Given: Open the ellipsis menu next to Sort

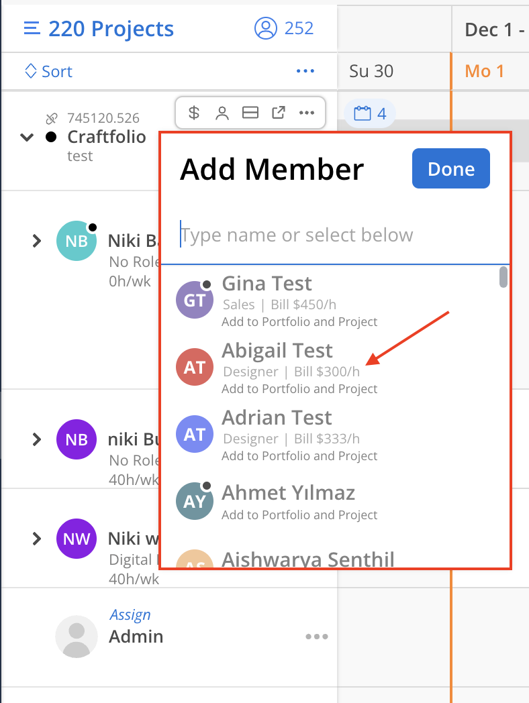Looking at the screenshot, I should 305,71.
